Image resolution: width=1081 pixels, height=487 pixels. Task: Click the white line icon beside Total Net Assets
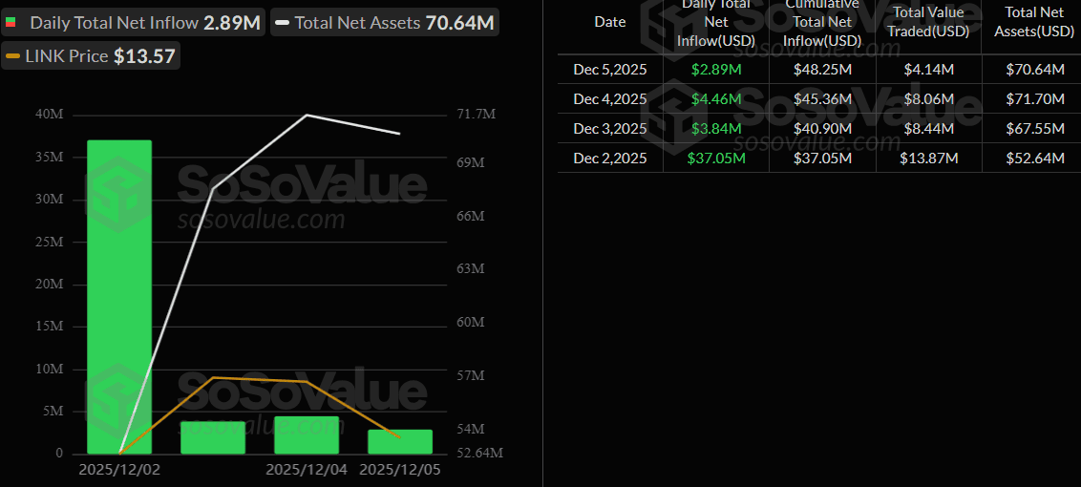point(283,22)
